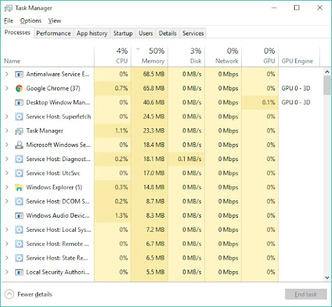Click the Windows Explorer folder icon
332x307 pixels.
tap(19, 188)
